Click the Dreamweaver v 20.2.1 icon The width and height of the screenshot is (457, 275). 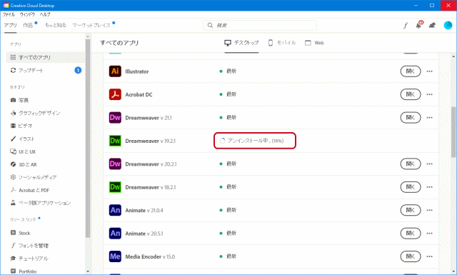click(x=115, y=164)
